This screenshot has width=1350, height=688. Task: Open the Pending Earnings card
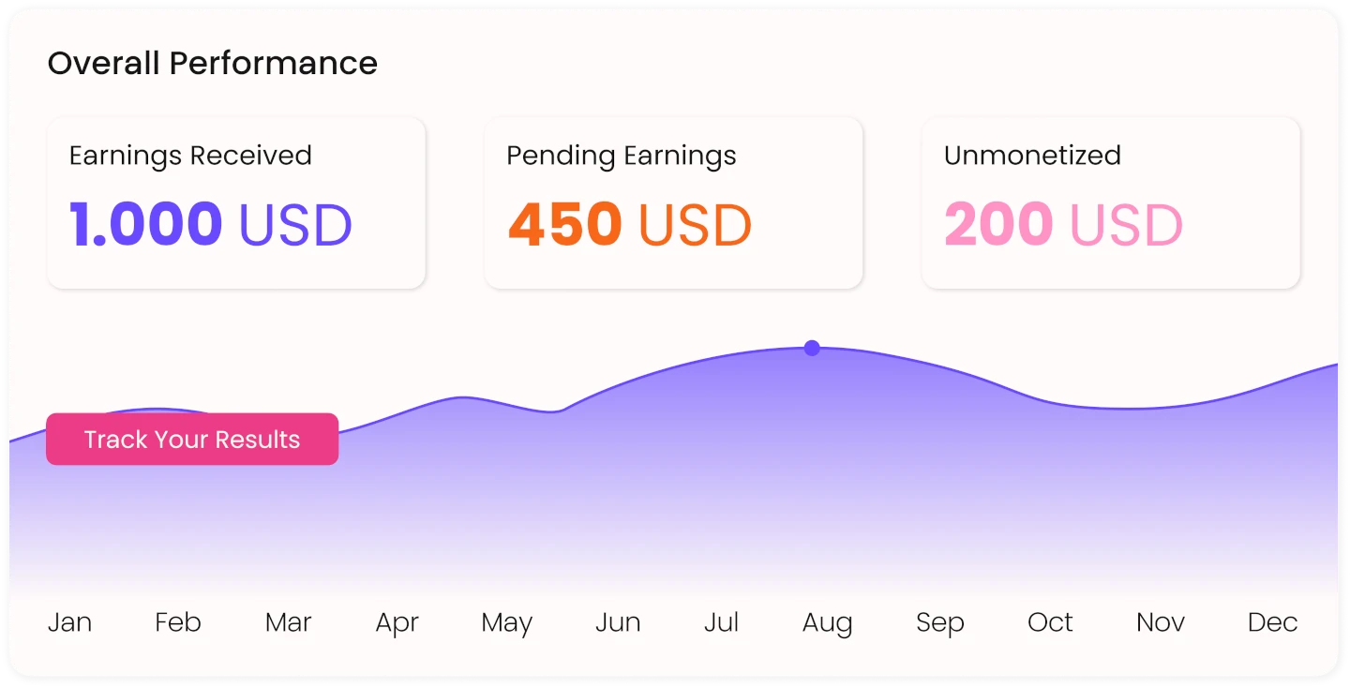tap(673, 202)
